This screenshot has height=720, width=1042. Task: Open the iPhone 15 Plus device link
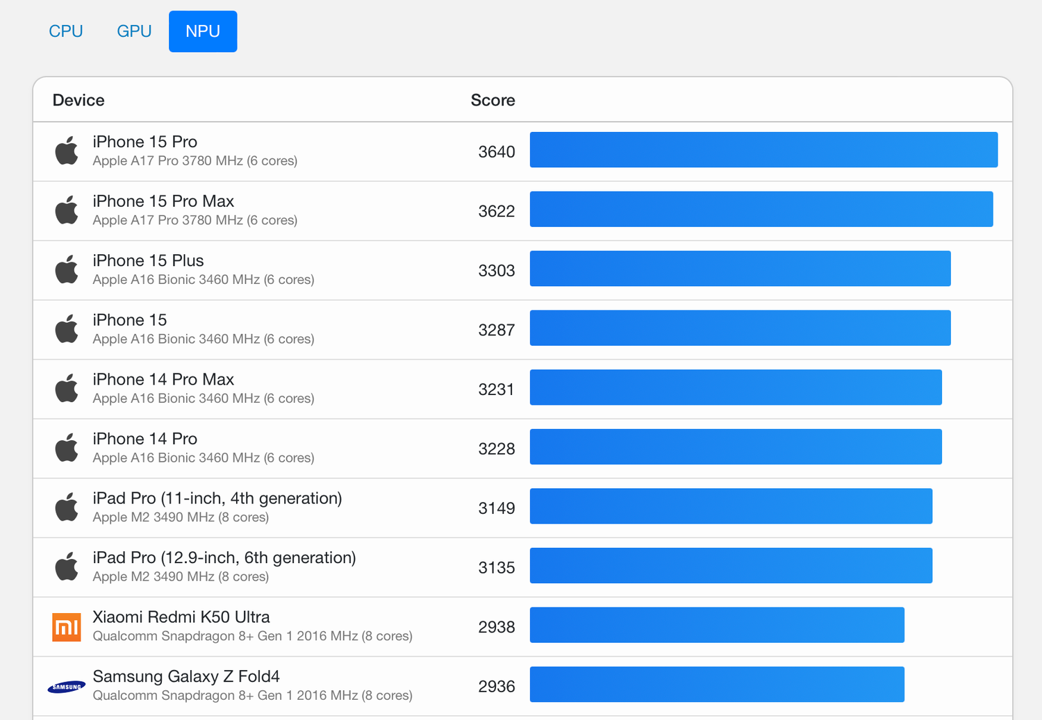[x=149, y=260]
